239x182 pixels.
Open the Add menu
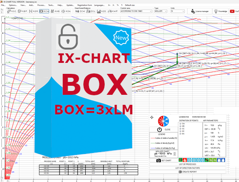click(x=31, y=5)
